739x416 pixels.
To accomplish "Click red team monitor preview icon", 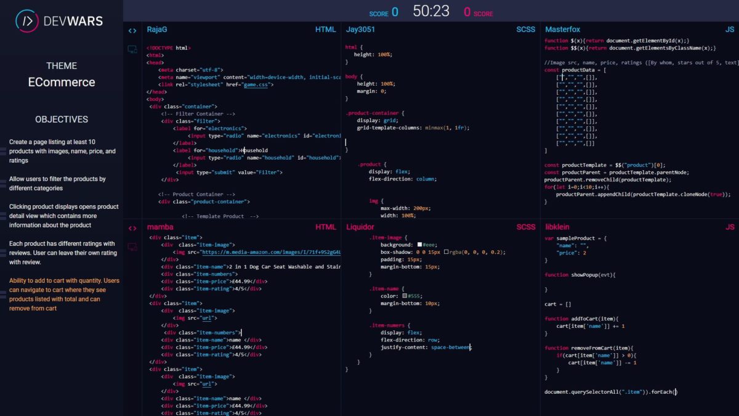I will click(x=132, y=247).
